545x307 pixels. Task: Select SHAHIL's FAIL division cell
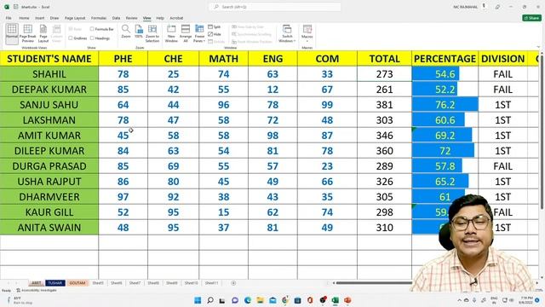tap(502, 74)
